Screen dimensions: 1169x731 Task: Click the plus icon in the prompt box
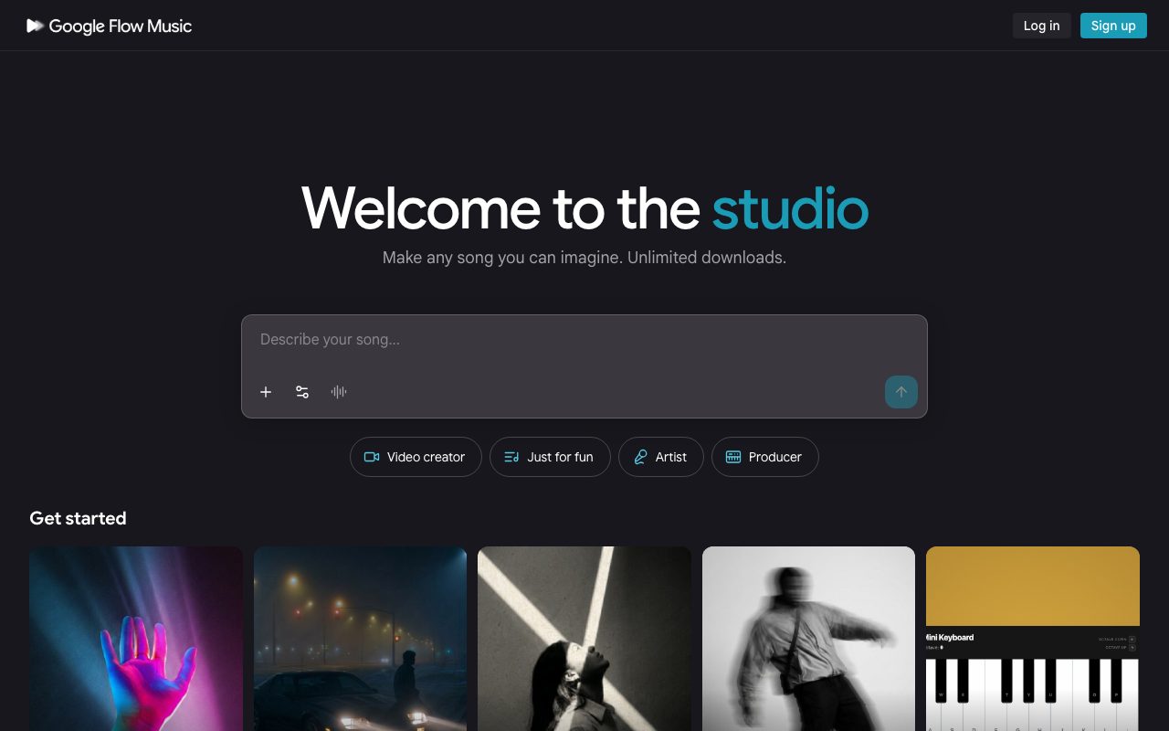pos(266,392)
